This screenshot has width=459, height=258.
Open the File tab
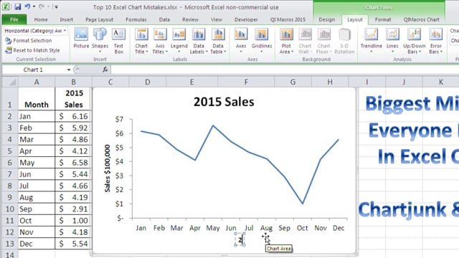[x=14, y=19]
